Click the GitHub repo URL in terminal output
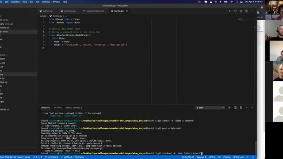The height and width of the screenshot is (159, 283). (x=74, y=148)
